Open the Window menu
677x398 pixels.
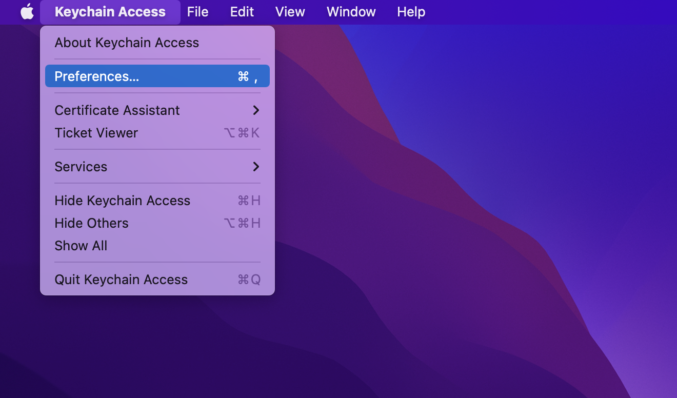coord(351,12)
